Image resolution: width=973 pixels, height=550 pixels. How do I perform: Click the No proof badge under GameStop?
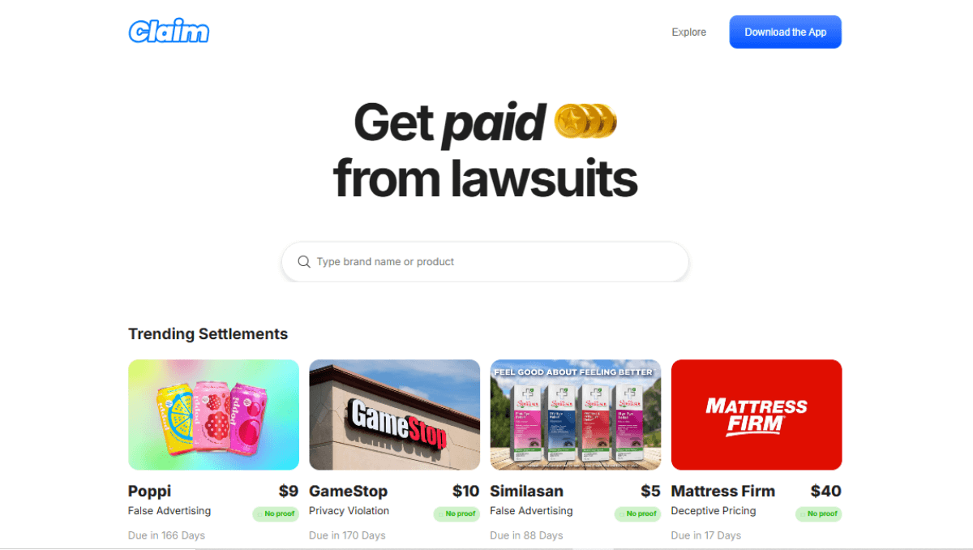[x=456, y=513]
